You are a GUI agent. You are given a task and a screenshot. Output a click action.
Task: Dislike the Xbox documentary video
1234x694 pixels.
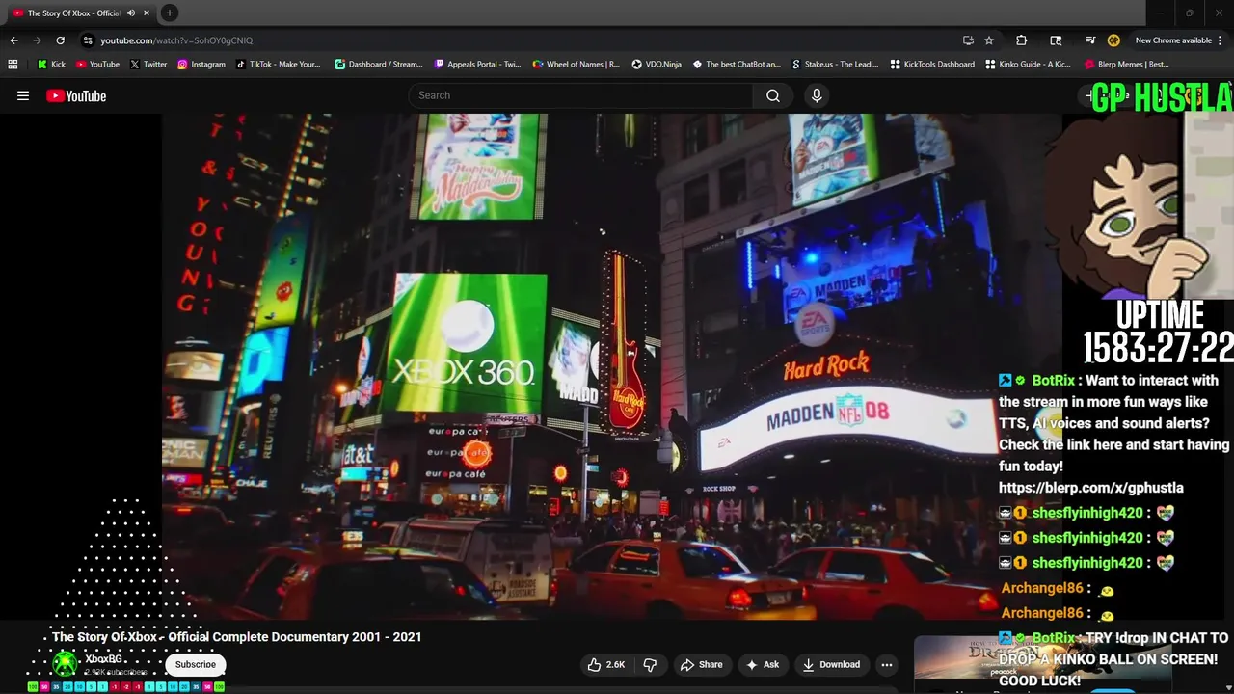pyautogui.click(x=650, y=664)
